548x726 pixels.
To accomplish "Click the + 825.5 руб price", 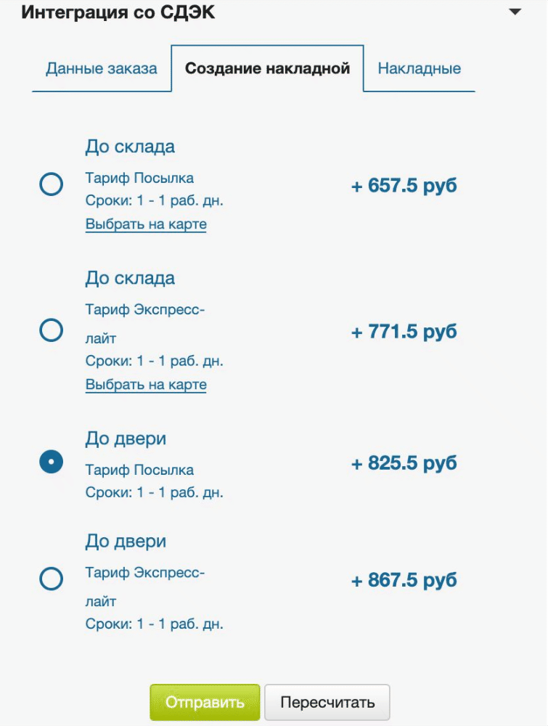I will (404, 463).
